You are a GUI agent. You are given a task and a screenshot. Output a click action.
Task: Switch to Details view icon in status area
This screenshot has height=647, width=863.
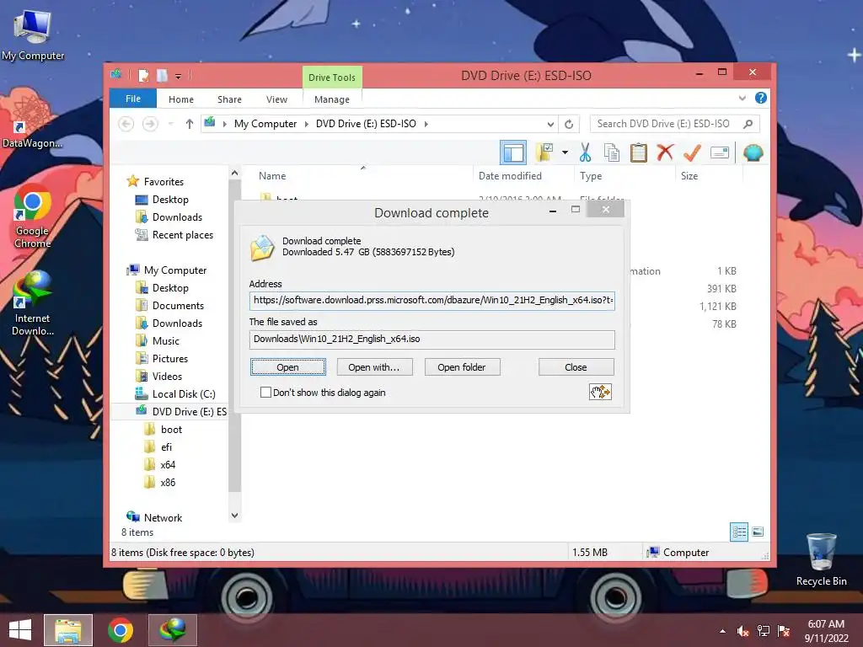pos(739,532)
